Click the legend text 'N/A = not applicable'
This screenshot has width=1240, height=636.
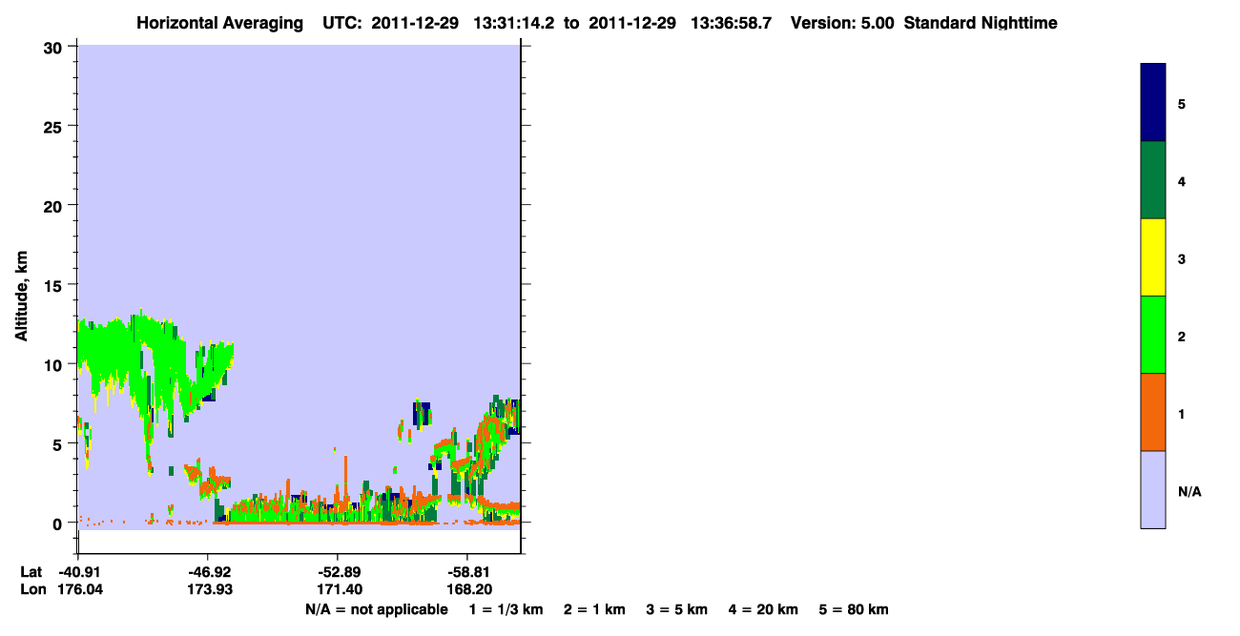377,609
